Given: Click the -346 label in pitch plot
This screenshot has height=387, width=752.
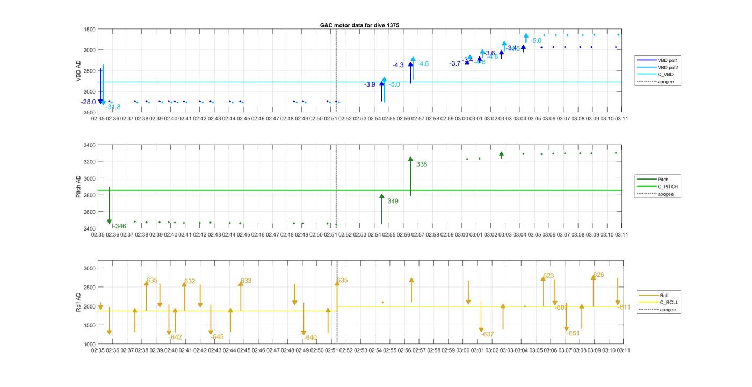Looking at the screenshot, I should [x=119, y=226].
